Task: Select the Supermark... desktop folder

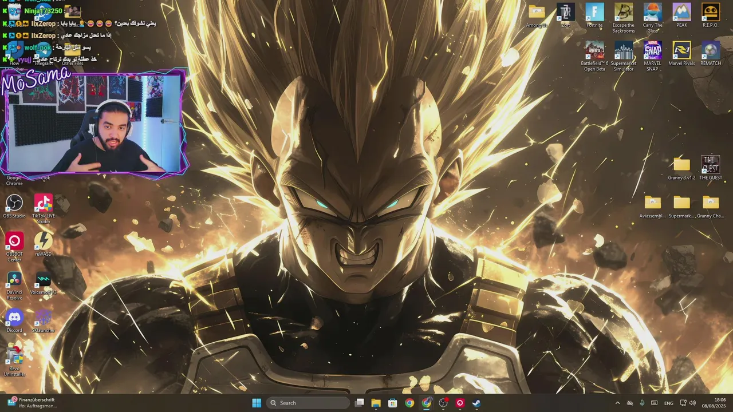Action: (681, 207)
